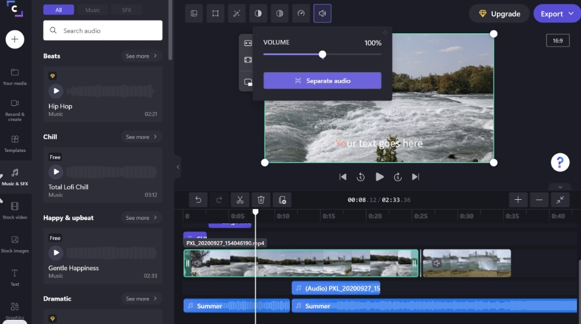Viewport: 581px width, 324px height.
Task: Collapse the timeline with chevron below preview
Action: 560,187
